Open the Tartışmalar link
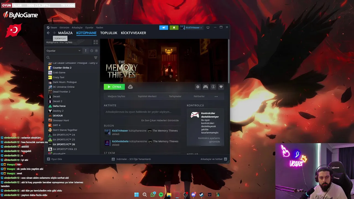This screenshot has width=354, height=199. pyautogui.click(x=175, y=96)
